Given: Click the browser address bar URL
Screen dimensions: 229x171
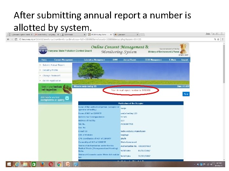Looking at the screenshot, I should point(81,39).
